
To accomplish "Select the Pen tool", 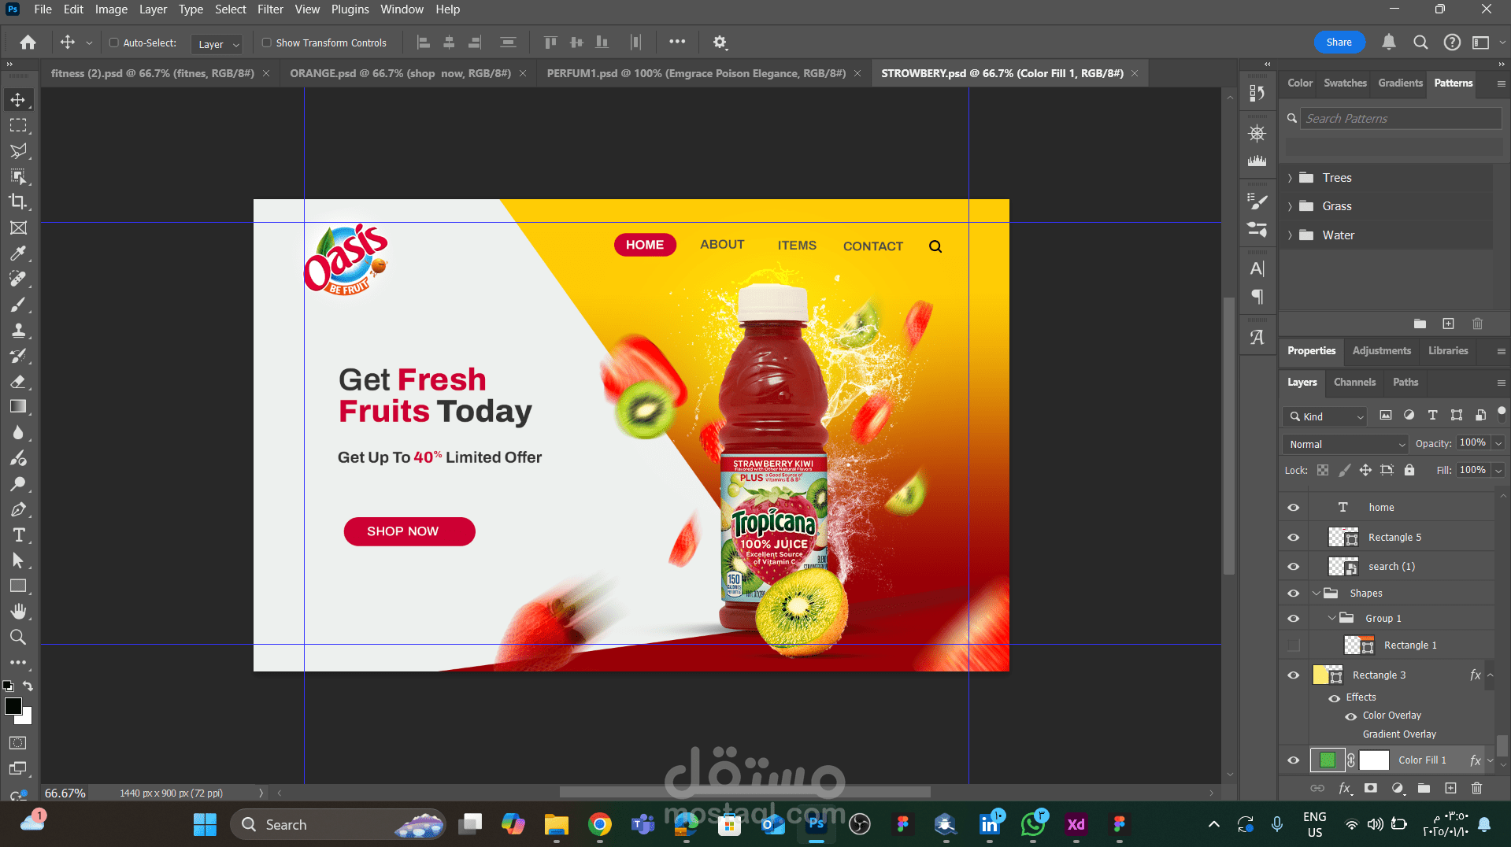I will tap(18, 509).
